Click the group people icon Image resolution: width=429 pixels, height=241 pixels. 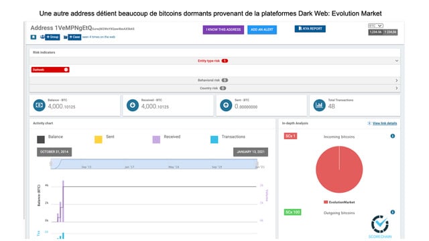tap(42, 37)
